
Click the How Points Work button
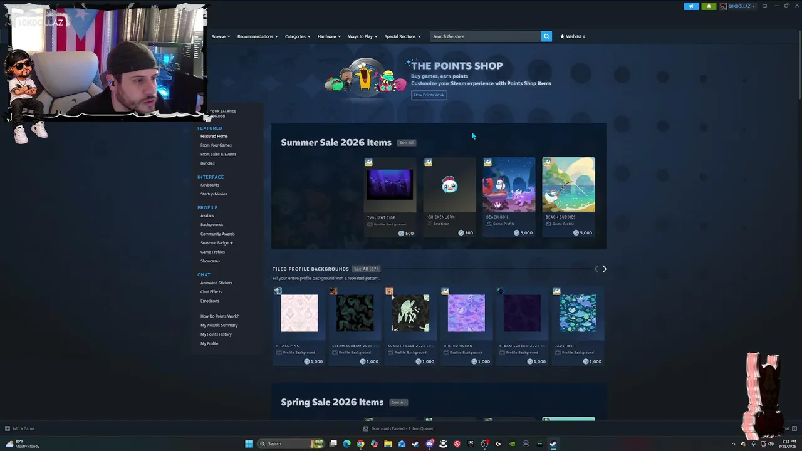pos(429,95)
